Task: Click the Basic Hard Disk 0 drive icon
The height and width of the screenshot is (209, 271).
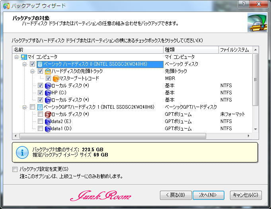Action: pyautogui.click(x=40, y=64)
